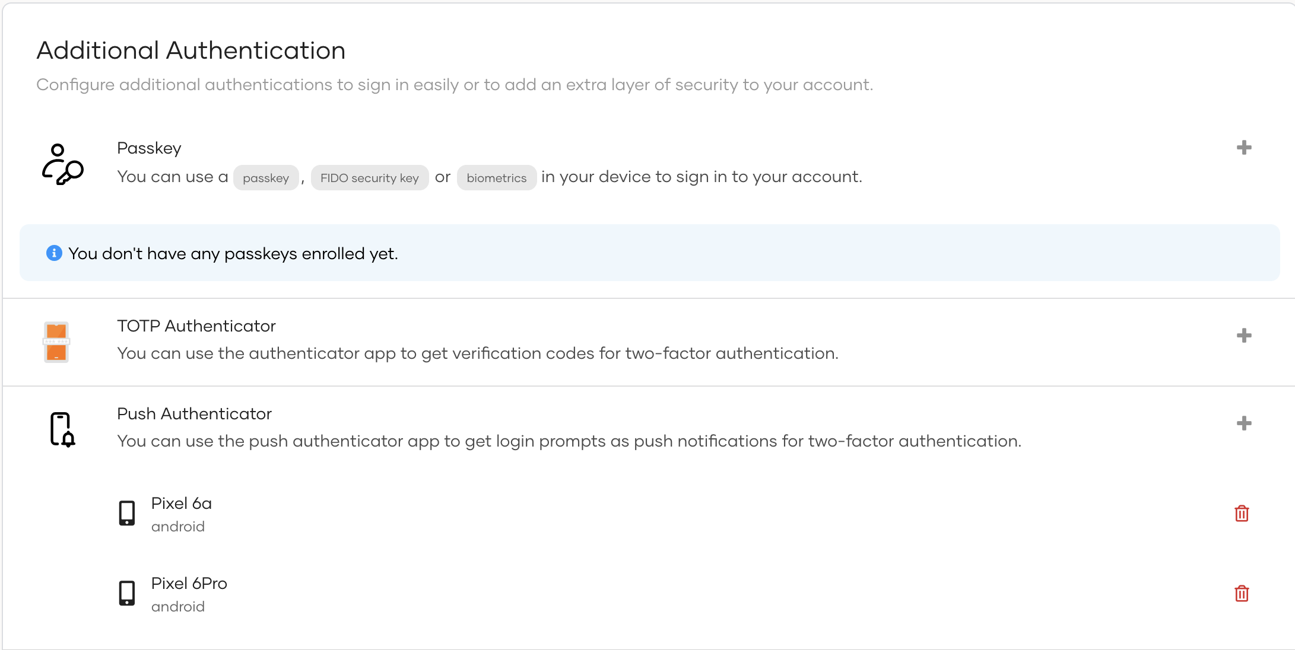Click the blue info icon in passkey notice
Viewport: 1295px width, 650px height.
pos(54,253)
